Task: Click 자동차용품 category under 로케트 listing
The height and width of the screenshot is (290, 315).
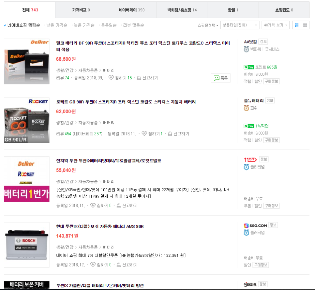Action: click(x=88, y=123)
